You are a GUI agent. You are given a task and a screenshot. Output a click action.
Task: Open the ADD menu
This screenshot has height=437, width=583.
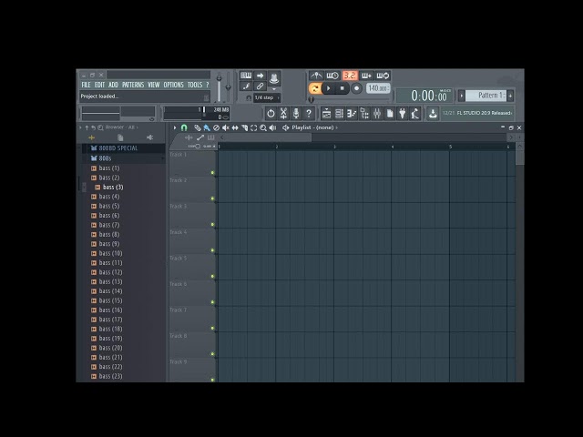[x=113, y=85]
